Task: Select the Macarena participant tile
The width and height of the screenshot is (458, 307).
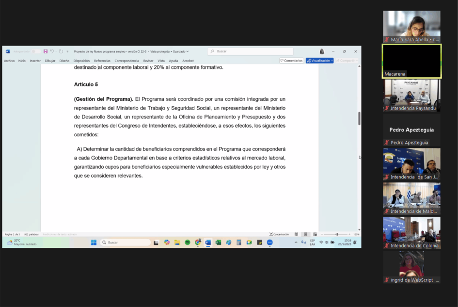Action: [411, 61]
